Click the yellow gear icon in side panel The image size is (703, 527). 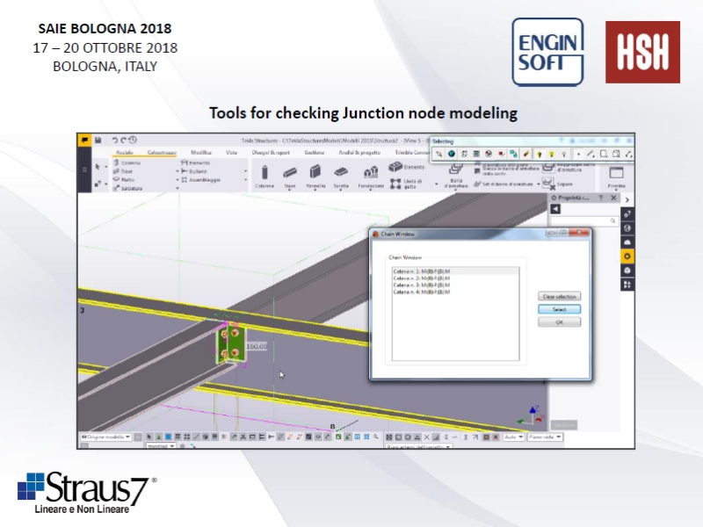pyautogui.click(x=627, y=256)
